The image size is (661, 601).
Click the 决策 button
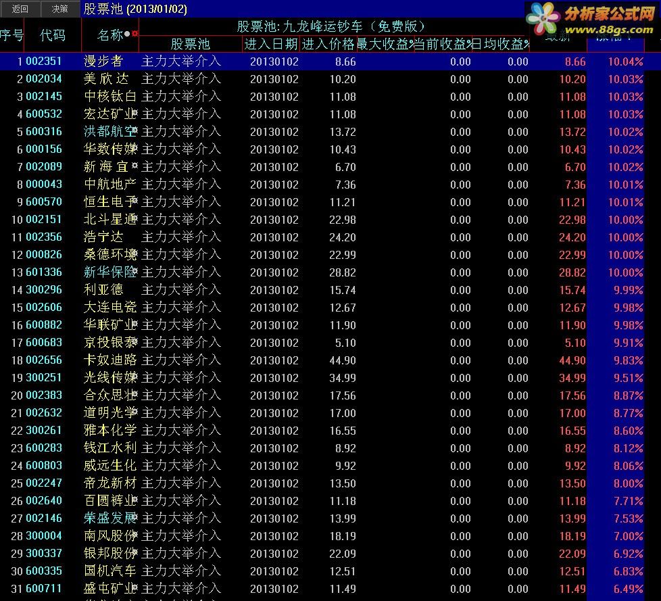60,9
